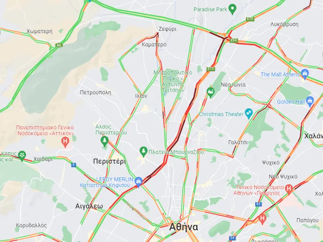Image resolution: width=323 pixels, height=242 pixels.
Task: Click the route 65 highway shield
Action: point(59,45)
